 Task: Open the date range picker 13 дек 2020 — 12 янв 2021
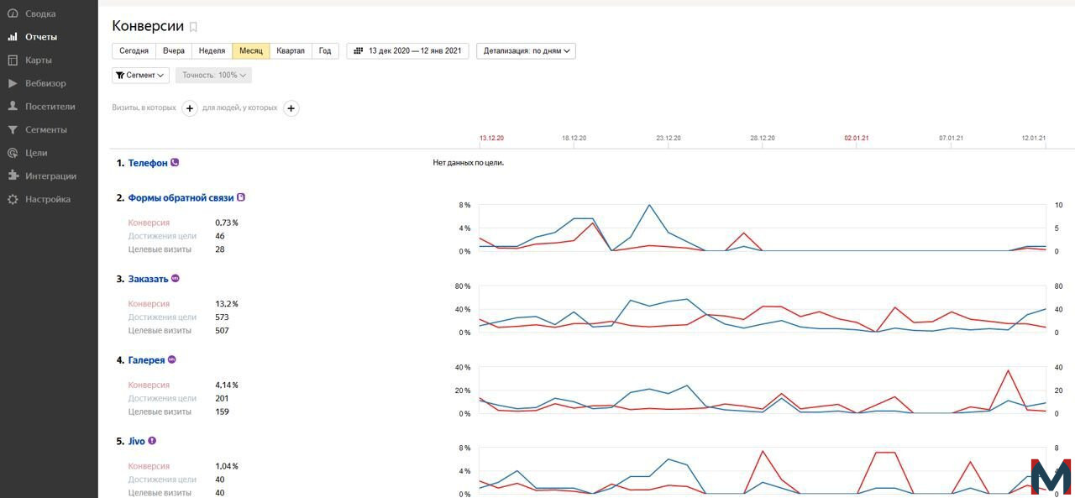point(407,50)
